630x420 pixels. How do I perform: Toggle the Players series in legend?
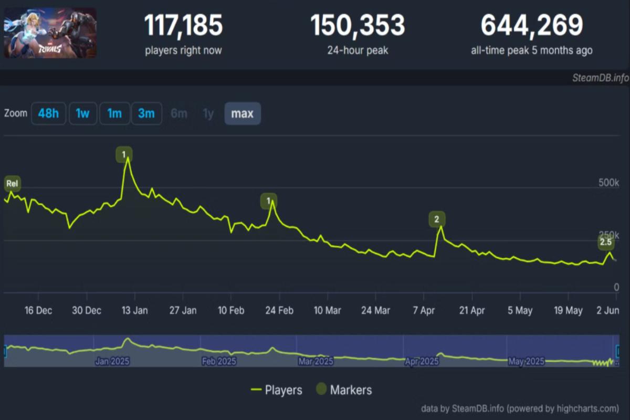[x=277, y=390]
